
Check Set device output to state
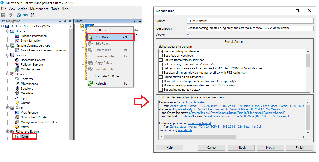[x=161, y=90]
